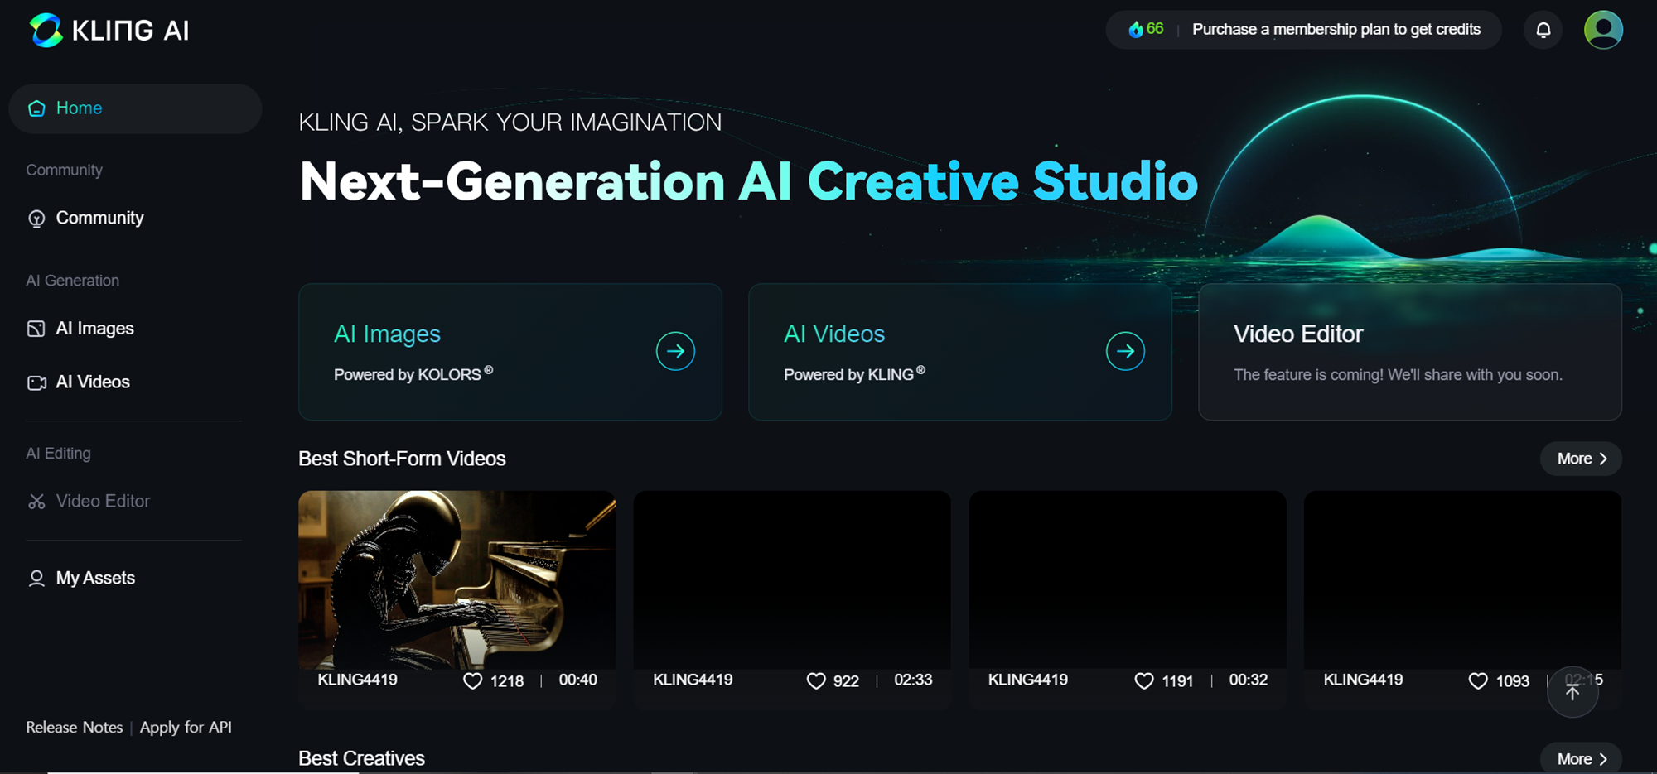Click the AI Videos camera icon in sidebar

click(36, 382)
